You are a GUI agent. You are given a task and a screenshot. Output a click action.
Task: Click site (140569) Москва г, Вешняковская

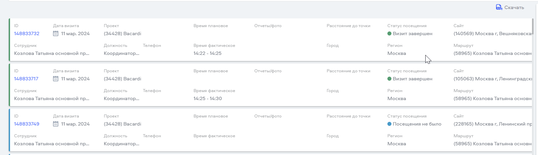(493, 33)
